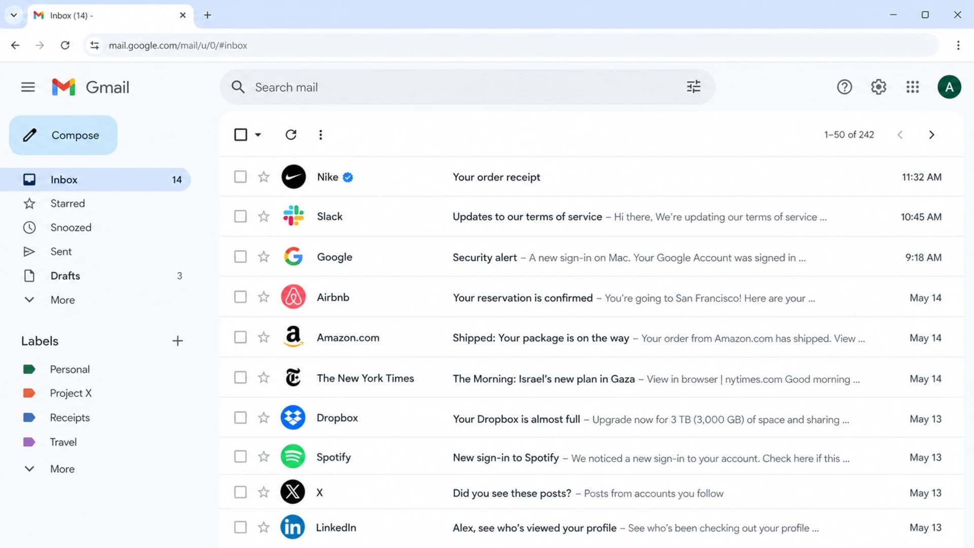974x548 pixels.
Task: Select The New York Times email checkbox
Action: pos(240,378)
